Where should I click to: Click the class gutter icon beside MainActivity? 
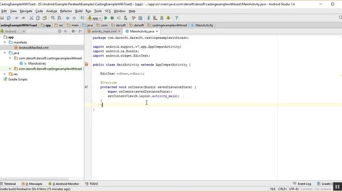click(87, 65)
